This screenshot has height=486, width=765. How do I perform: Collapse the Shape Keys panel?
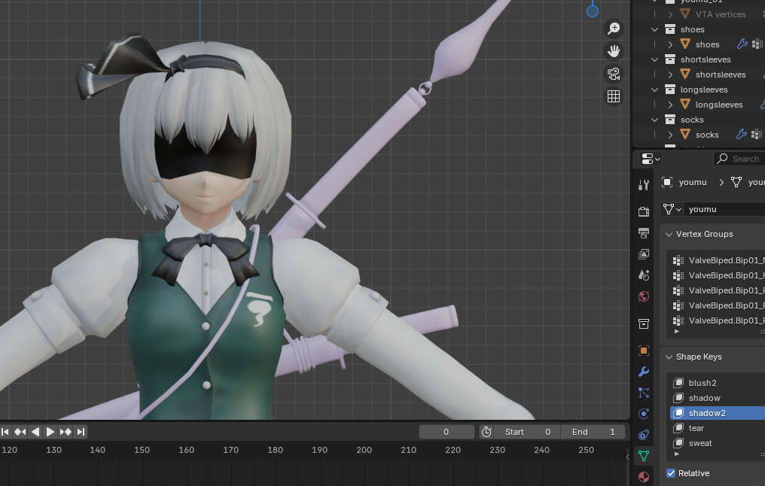point(669,357)
